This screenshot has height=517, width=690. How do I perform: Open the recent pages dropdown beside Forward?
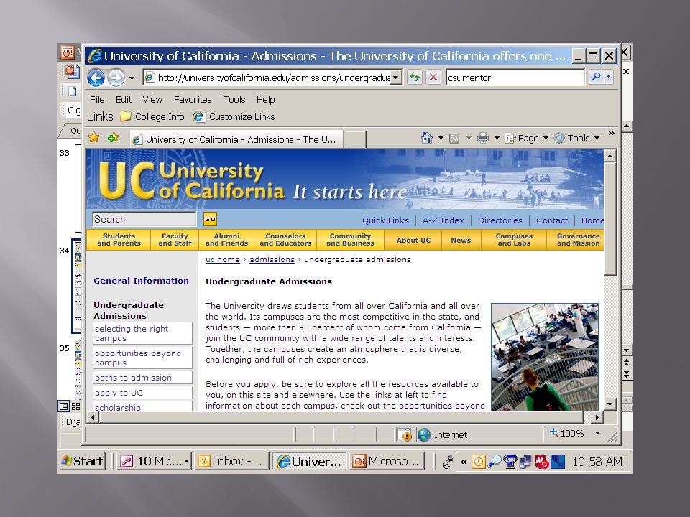pyautogui.click(x=132, y=78)
